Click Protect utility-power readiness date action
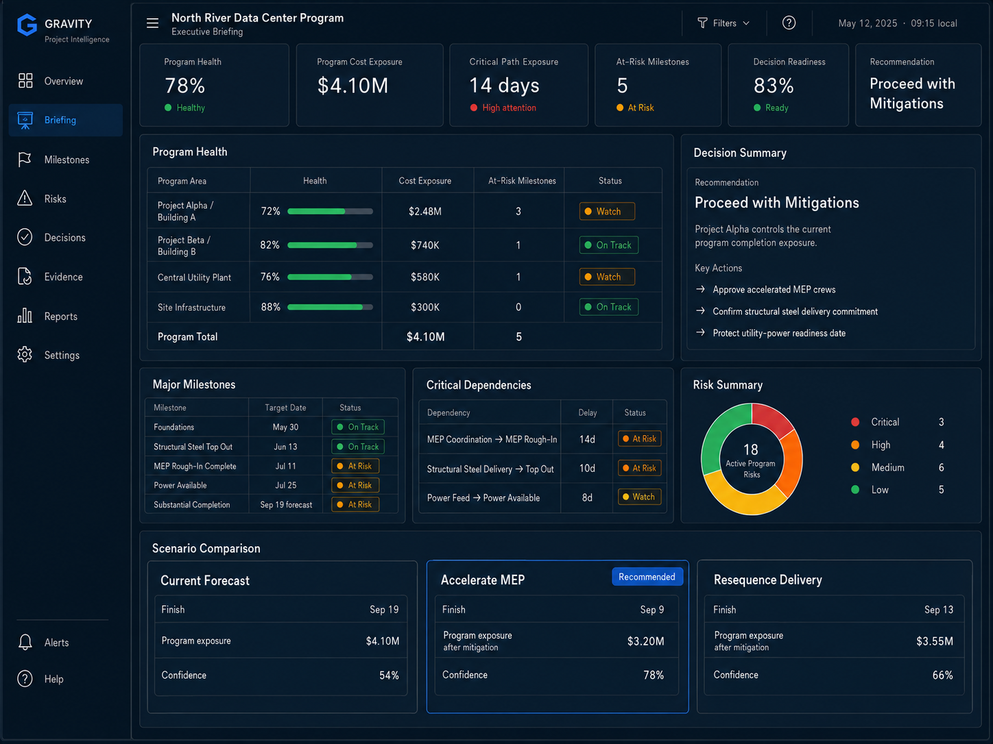Screen dimensions: 993x744 779,333
